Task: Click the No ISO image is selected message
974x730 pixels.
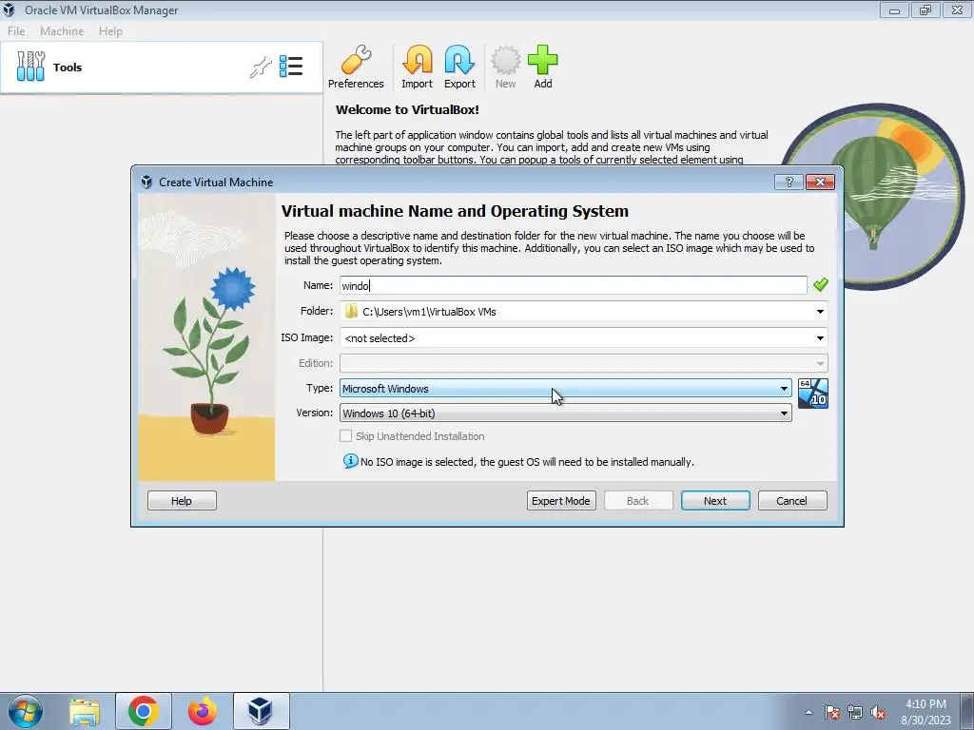Action: point(527,462)
